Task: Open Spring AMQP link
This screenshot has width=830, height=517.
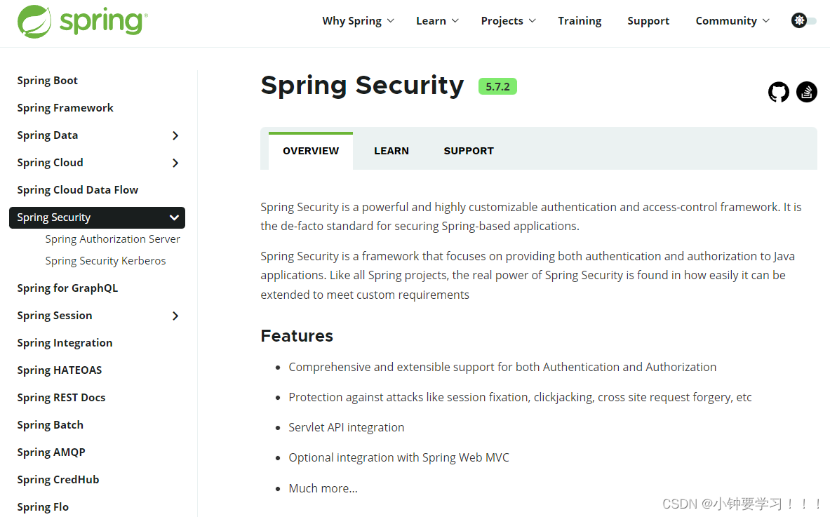Action: pos(51,452)
